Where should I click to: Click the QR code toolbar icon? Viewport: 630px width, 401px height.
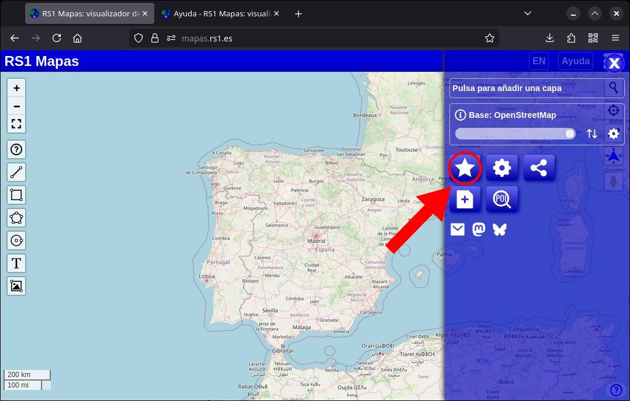tap(593, 38)
